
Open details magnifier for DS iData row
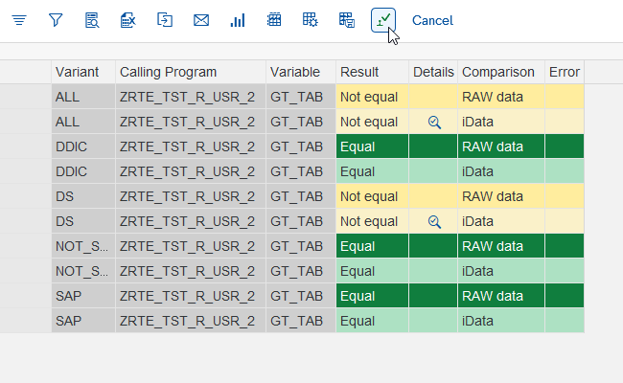point(434,221)
